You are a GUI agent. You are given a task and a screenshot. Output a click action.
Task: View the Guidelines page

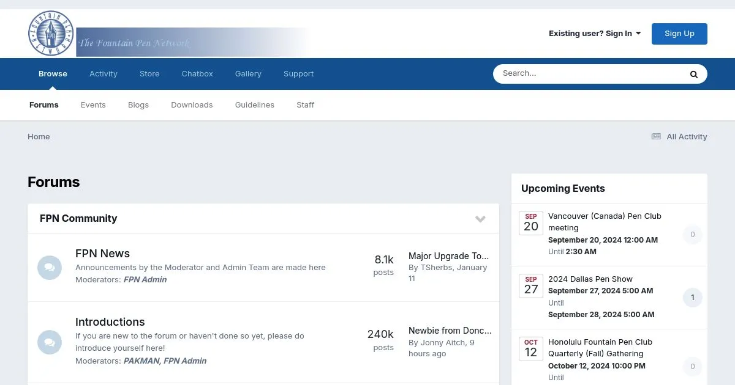255,105
